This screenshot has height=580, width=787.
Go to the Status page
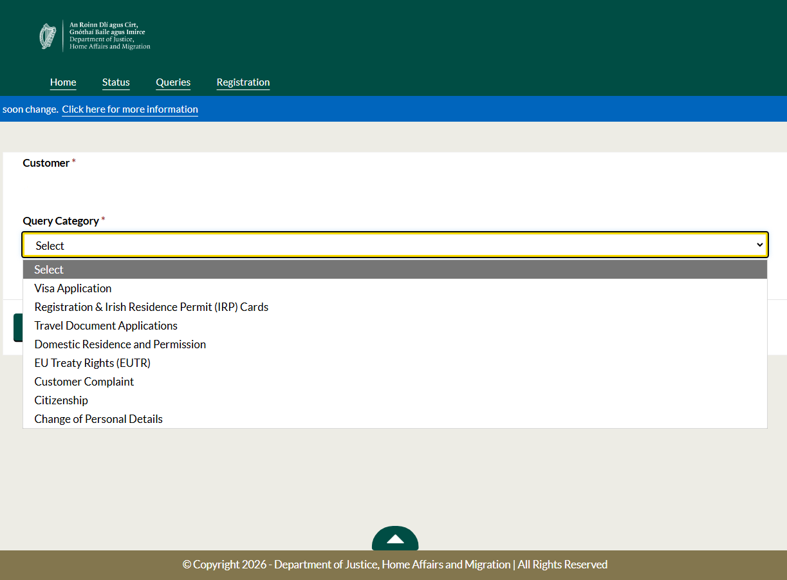pyautogui.click(x=116, y=82)
